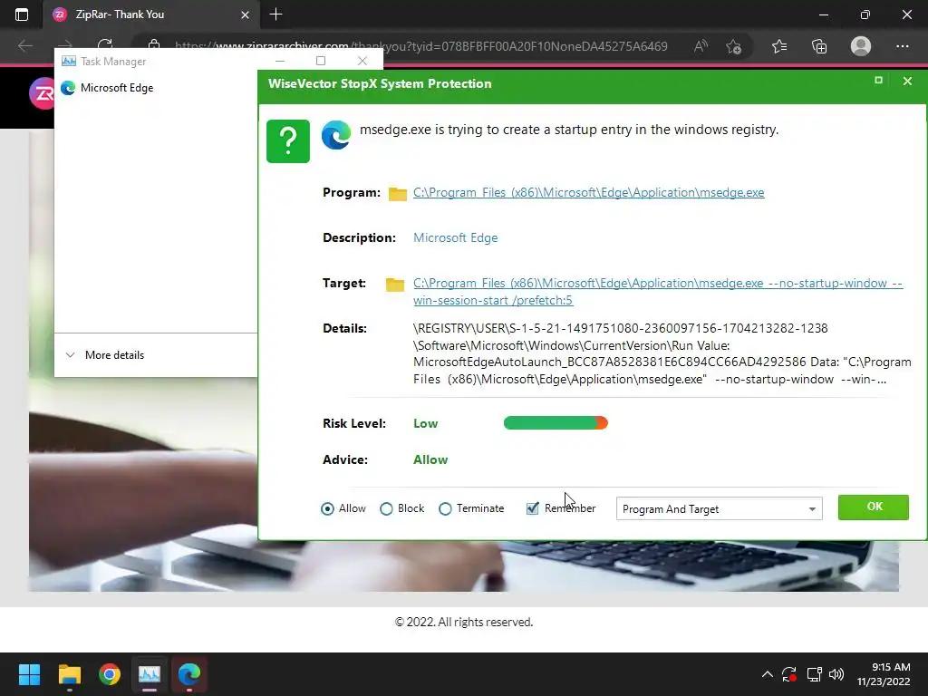Click the green question mark icon
Viewport: 928px width, 696px height.
(288, 140)
